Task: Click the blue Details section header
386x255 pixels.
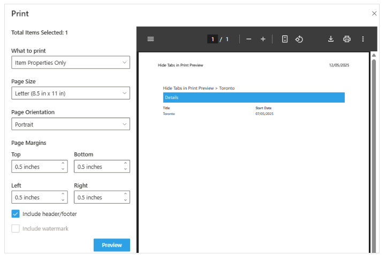Action: pyautogui.click(x=254, y=98)
